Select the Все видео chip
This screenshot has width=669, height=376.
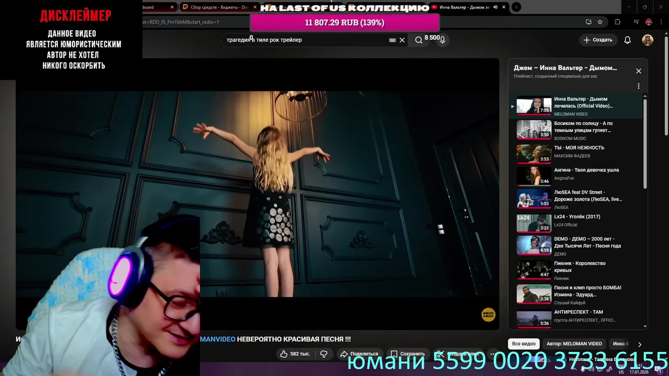(524, 344)
